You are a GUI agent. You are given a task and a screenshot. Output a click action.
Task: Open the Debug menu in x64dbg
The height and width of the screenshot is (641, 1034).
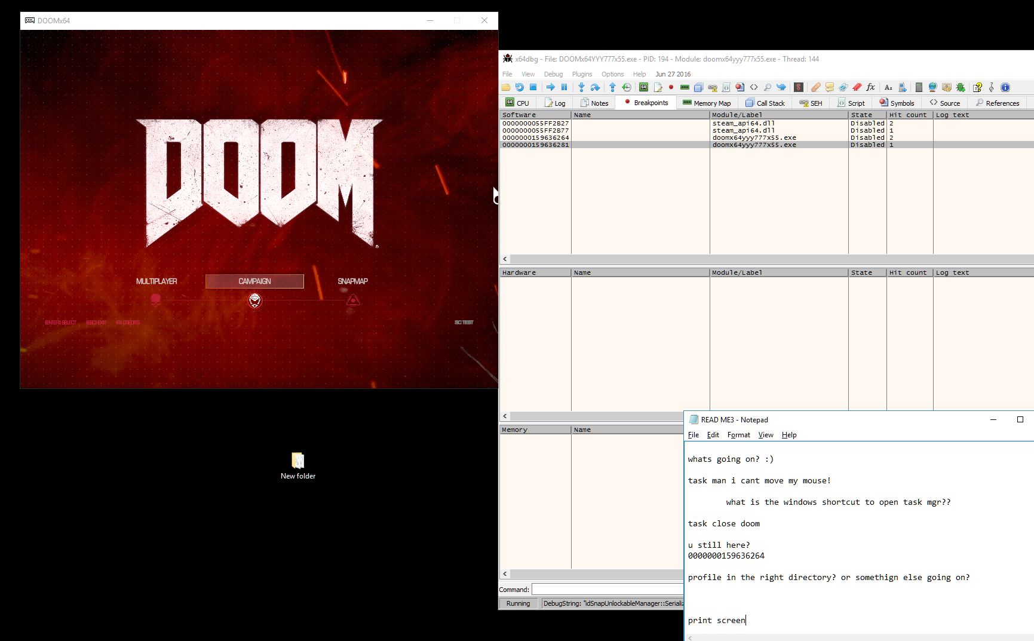[x=553, y=74]
